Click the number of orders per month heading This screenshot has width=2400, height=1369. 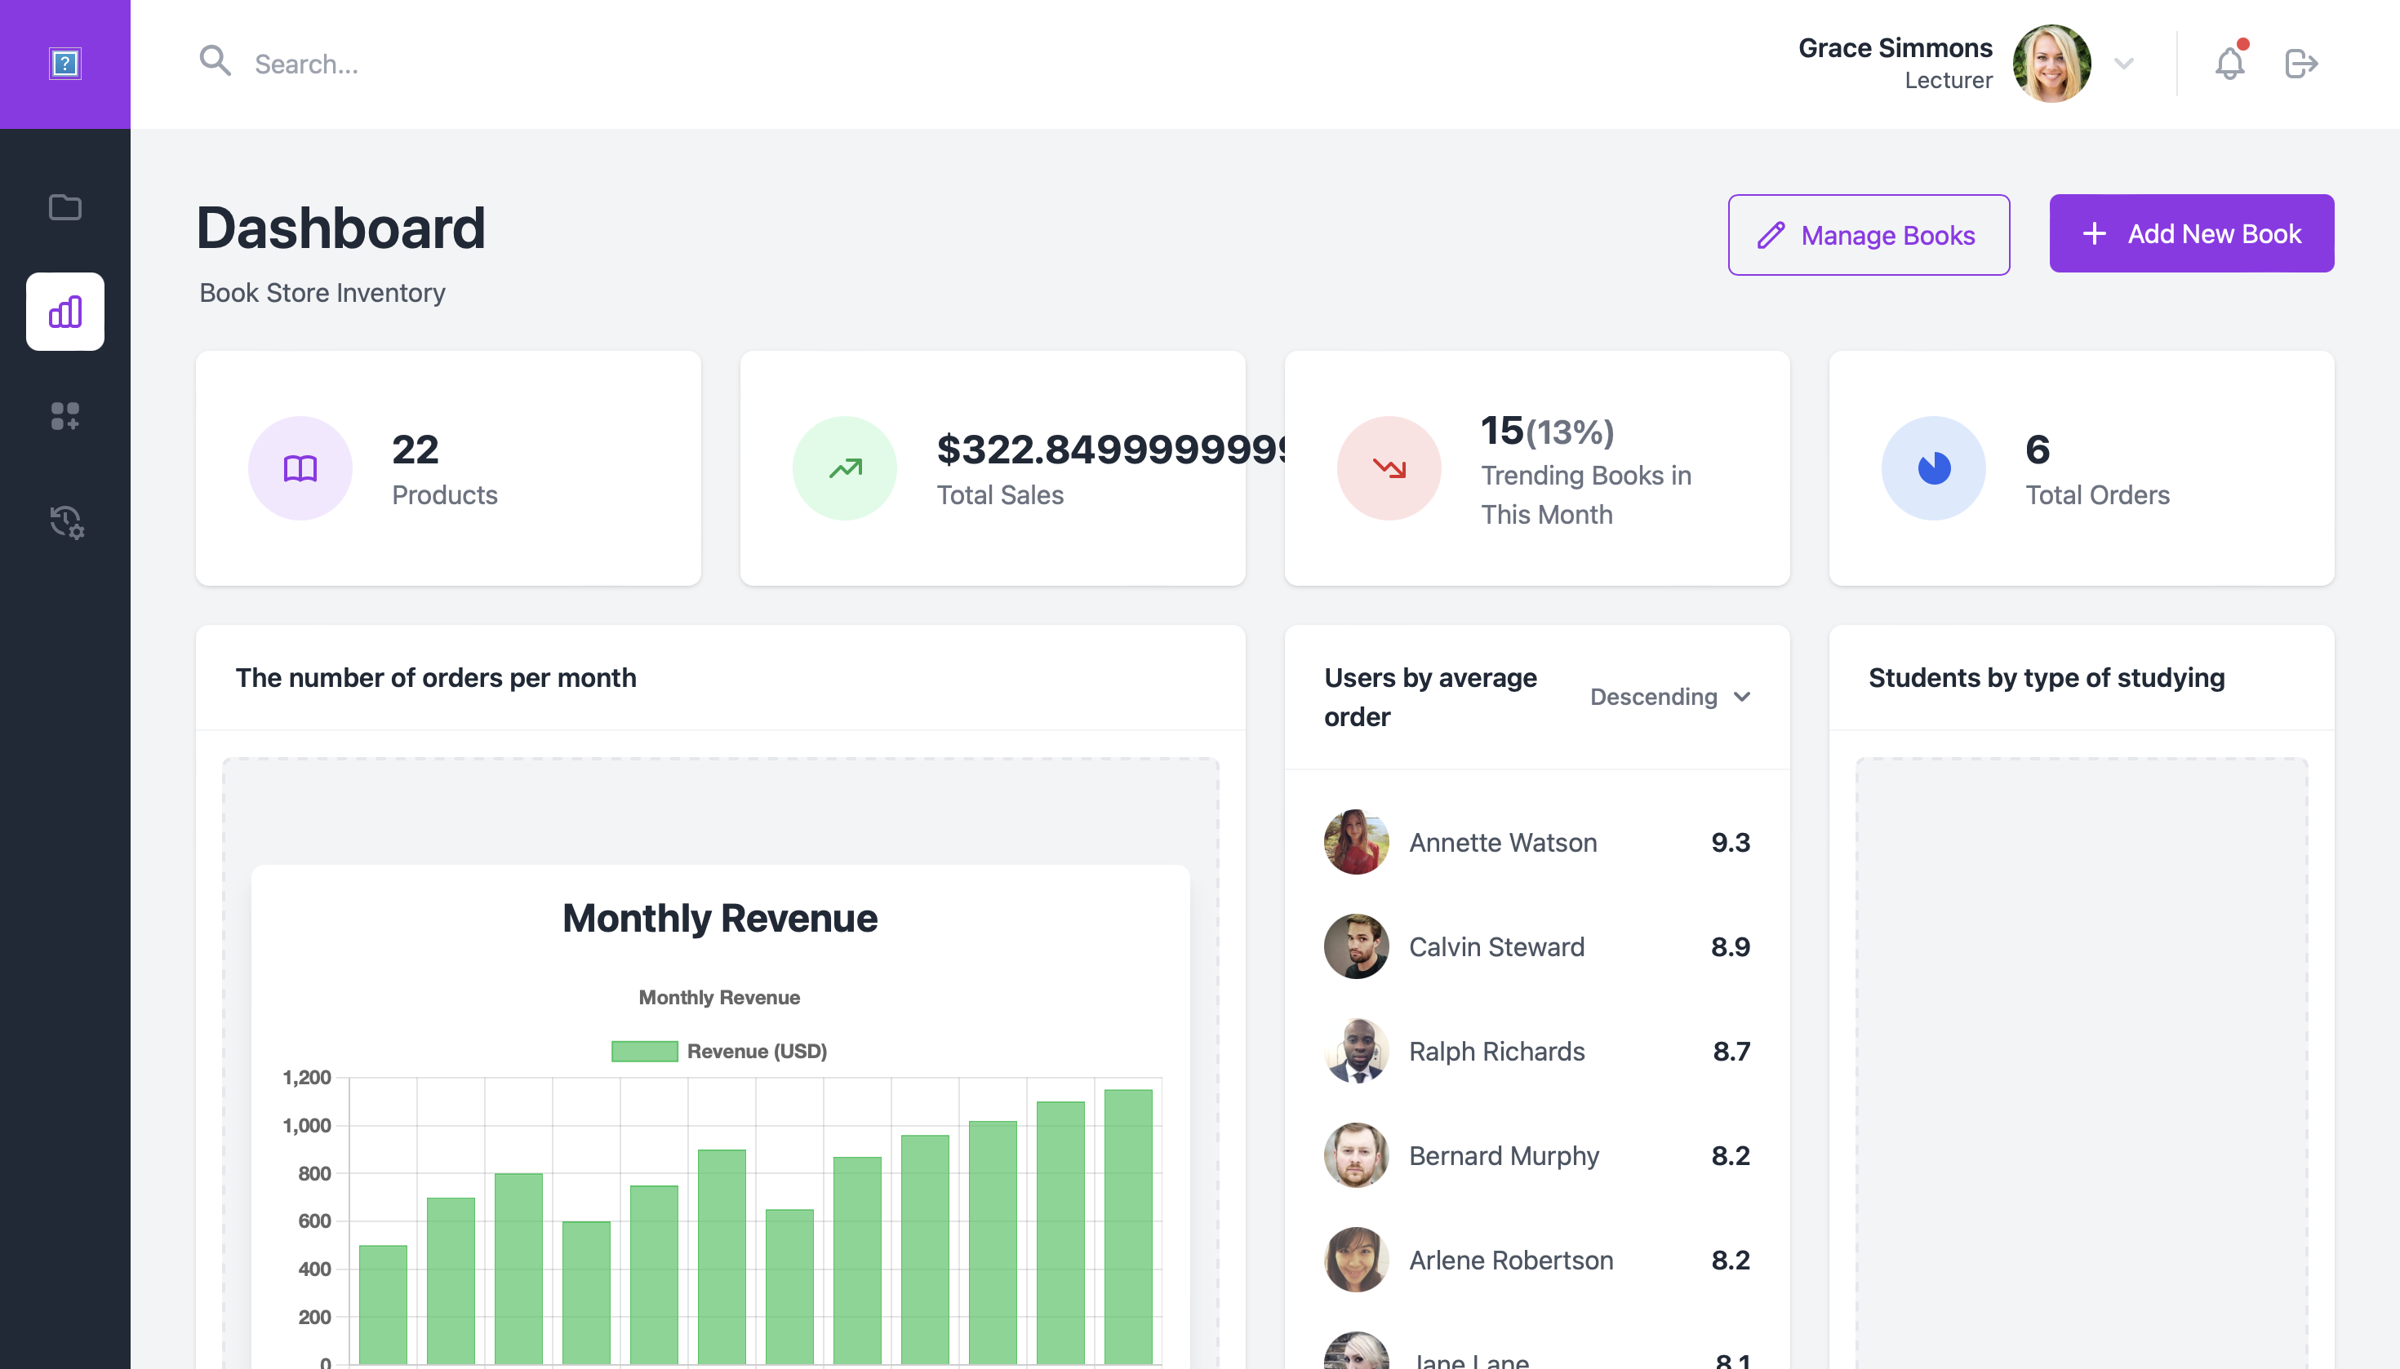click(x=436, y=678)
